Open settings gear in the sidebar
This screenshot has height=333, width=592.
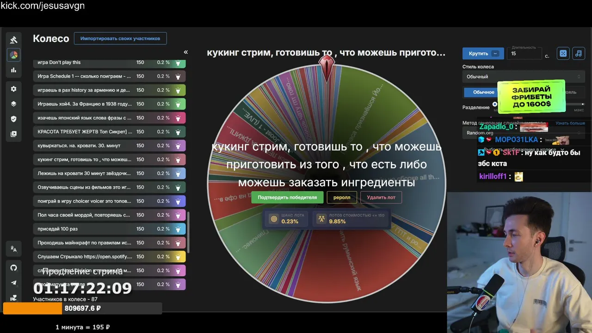click(x=13, y=89)
